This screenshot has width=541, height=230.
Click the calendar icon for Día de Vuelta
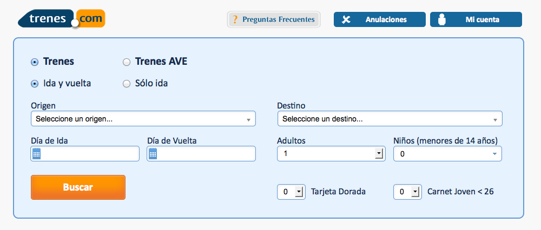coord(153,154)
